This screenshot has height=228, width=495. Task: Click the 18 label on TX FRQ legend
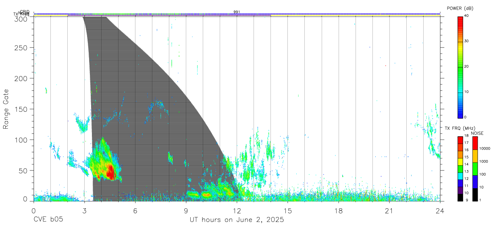[466, 136]
